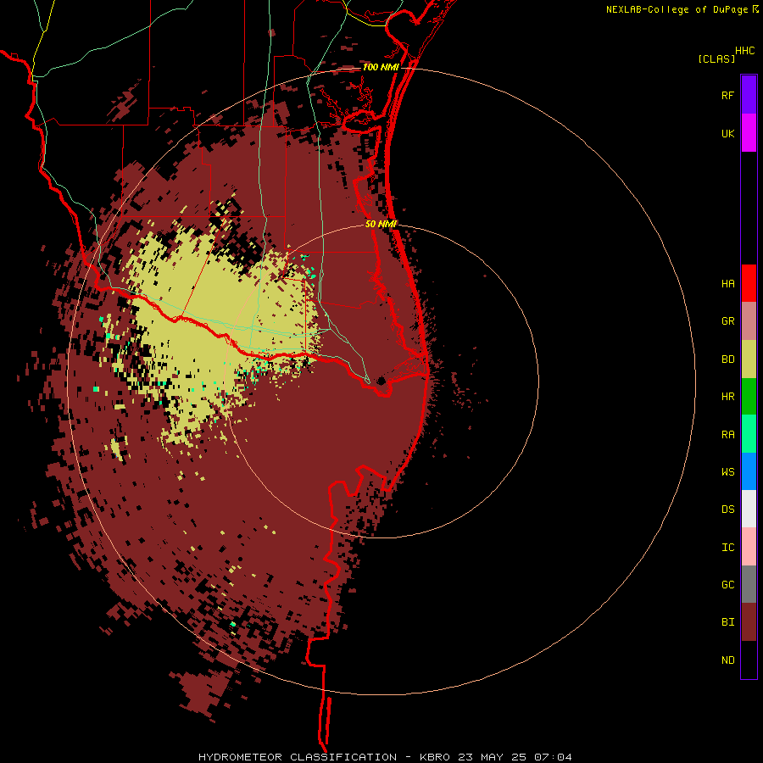This screenshot has width=763, height=763.
Task: Click the 'RA' legend label
Action: [727, 435]
